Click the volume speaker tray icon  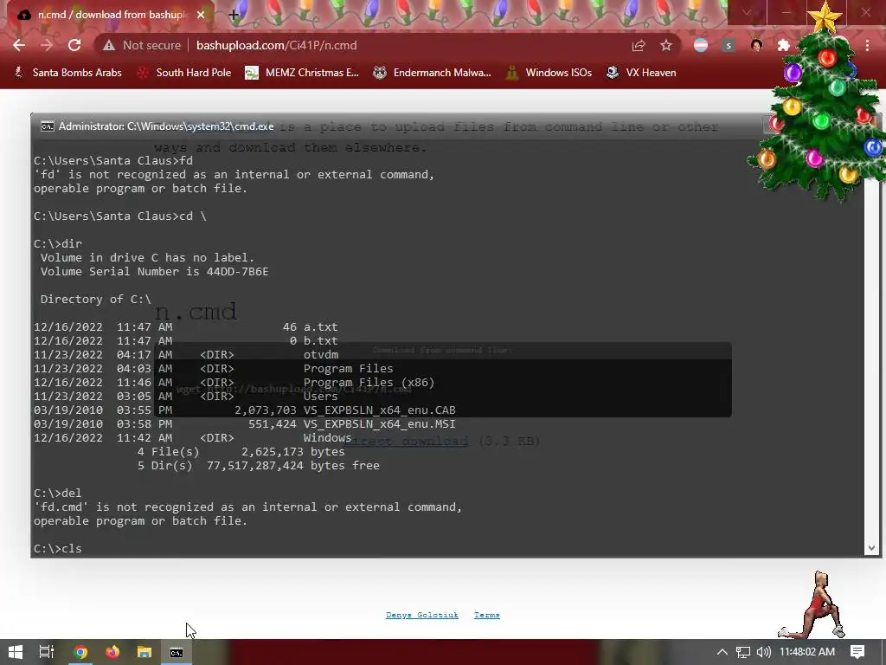[763, 652]
